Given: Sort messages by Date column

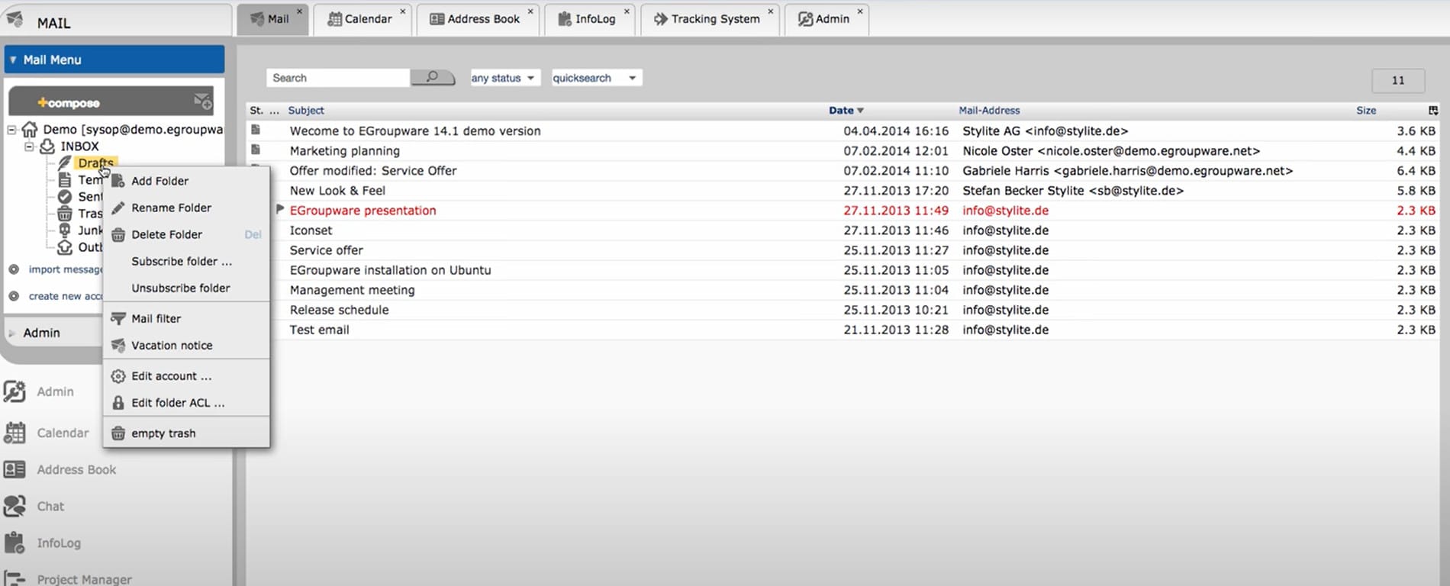Looking at the screenshot, I should pos(846,111).
